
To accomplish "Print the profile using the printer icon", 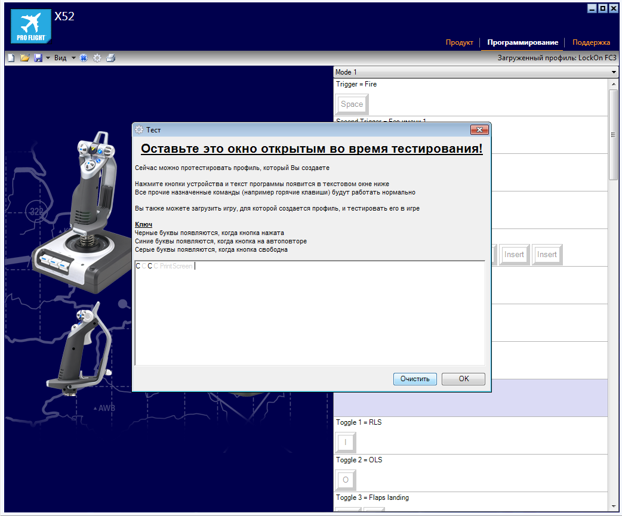I will pyautogui.click(x=110, y=58).
